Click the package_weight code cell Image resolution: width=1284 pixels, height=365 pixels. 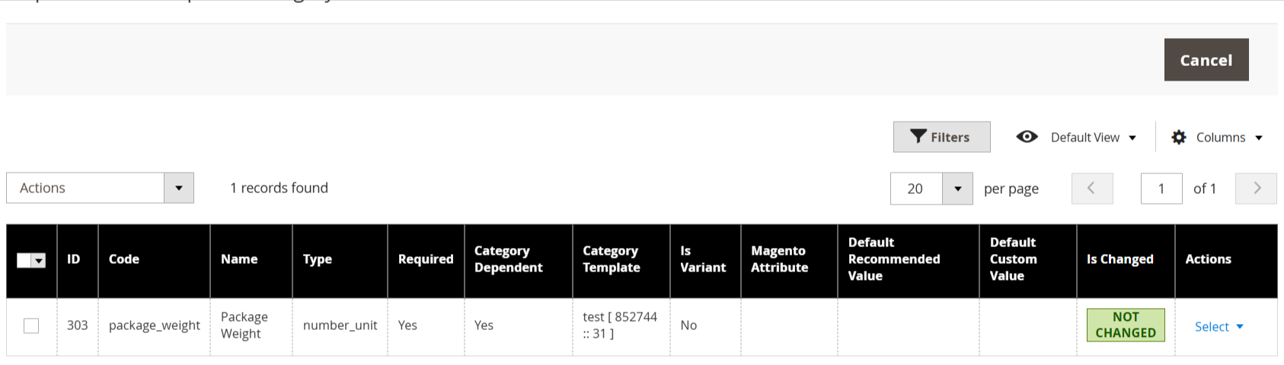pyautogui.click(x=155, y=325)
